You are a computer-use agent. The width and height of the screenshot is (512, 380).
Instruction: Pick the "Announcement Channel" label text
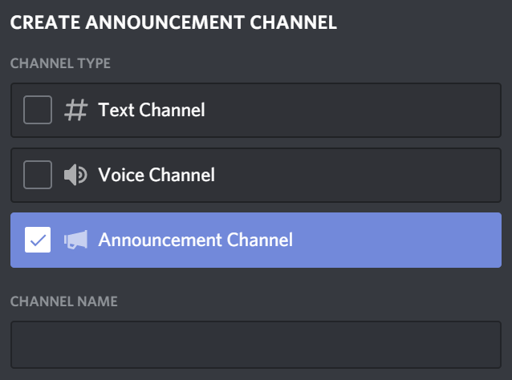coord(195,239)
